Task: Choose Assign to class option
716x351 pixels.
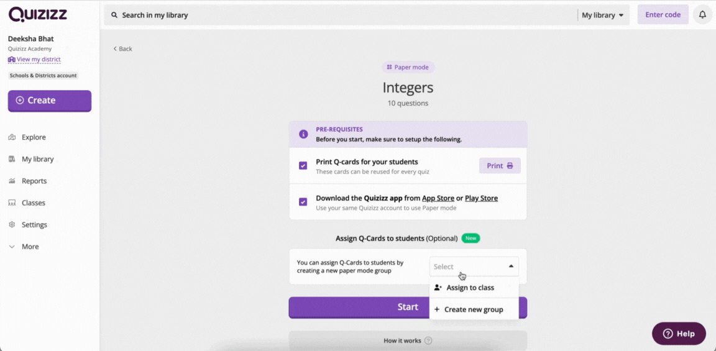Action: [x=474, y=288]
